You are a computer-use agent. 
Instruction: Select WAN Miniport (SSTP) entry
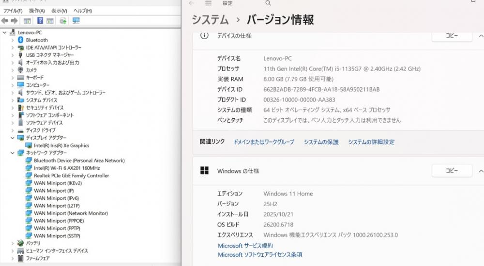click(57, 236)
